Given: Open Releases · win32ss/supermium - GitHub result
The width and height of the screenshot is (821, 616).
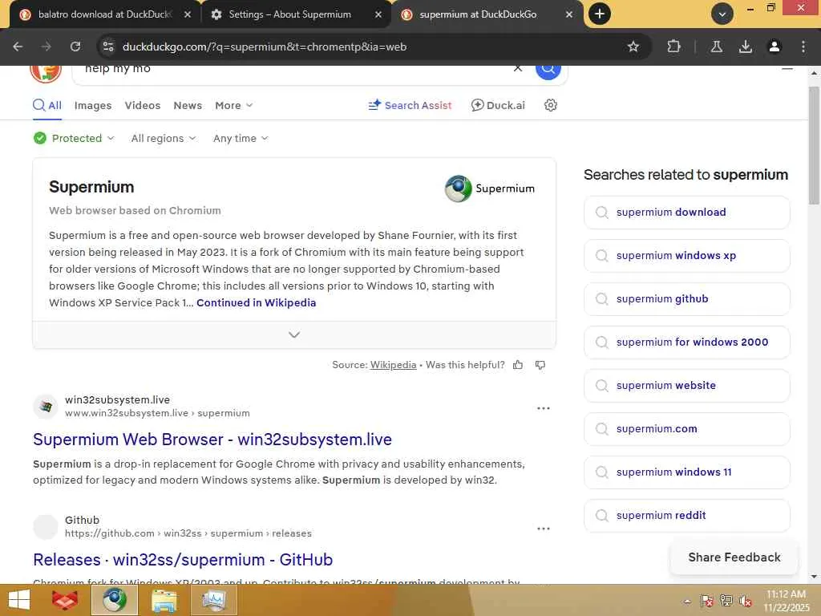Looking at the screenshot, I should [183, 560].
